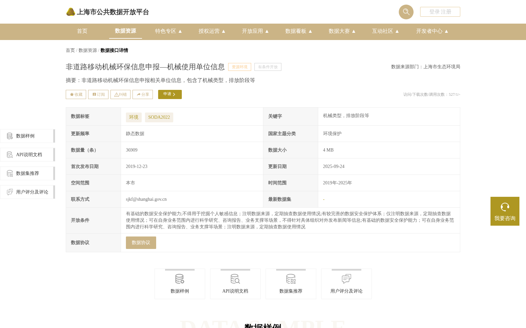Click the 数据资源 breadcrumb link
Viewport: 526px width, 328px height.
pos(88,50)
